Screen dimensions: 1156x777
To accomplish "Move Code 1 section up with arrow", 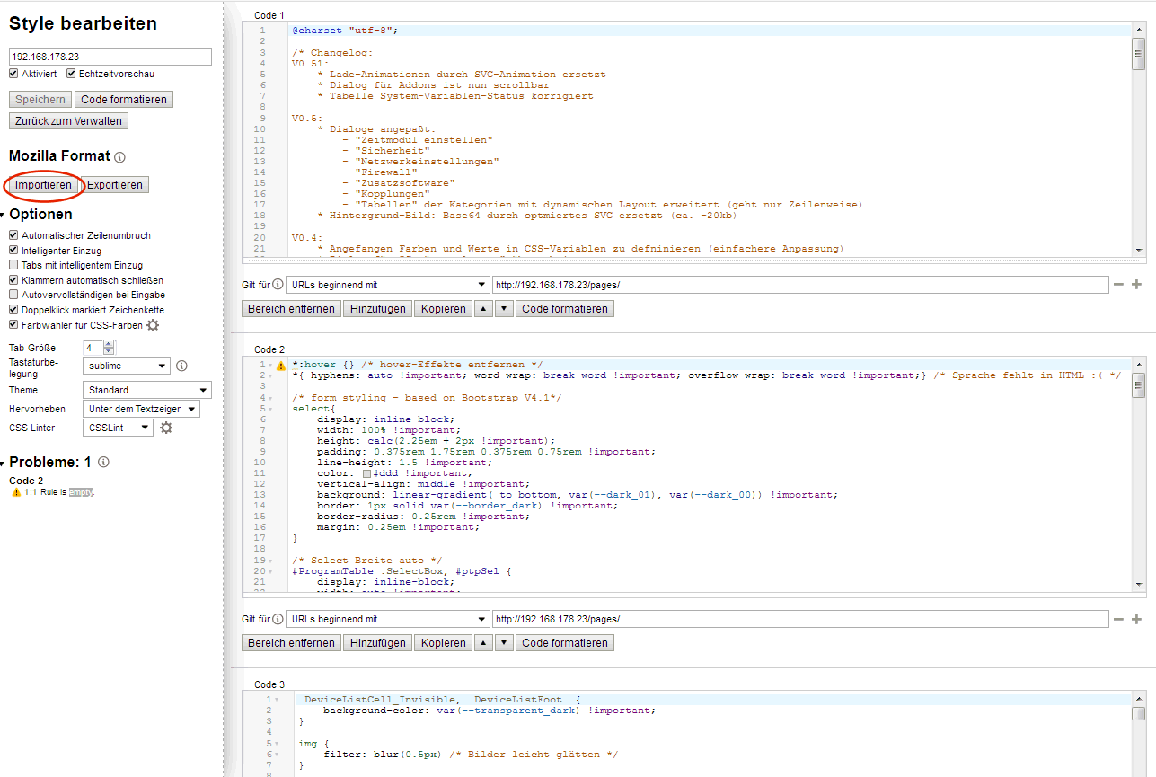I will coord(483,308).
